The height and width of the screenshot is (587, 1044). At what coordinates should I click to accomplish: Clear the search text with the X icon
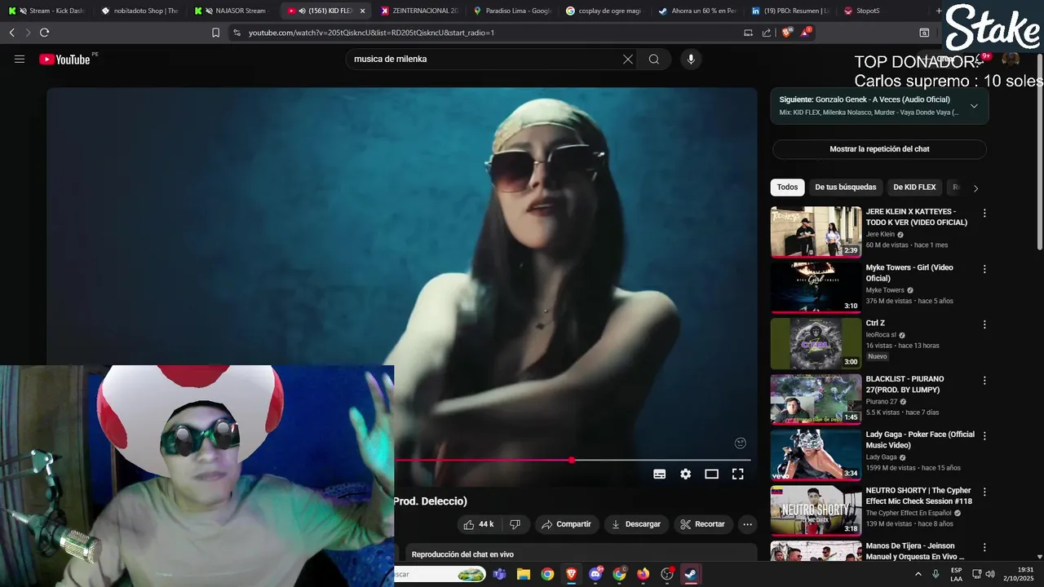628,59
